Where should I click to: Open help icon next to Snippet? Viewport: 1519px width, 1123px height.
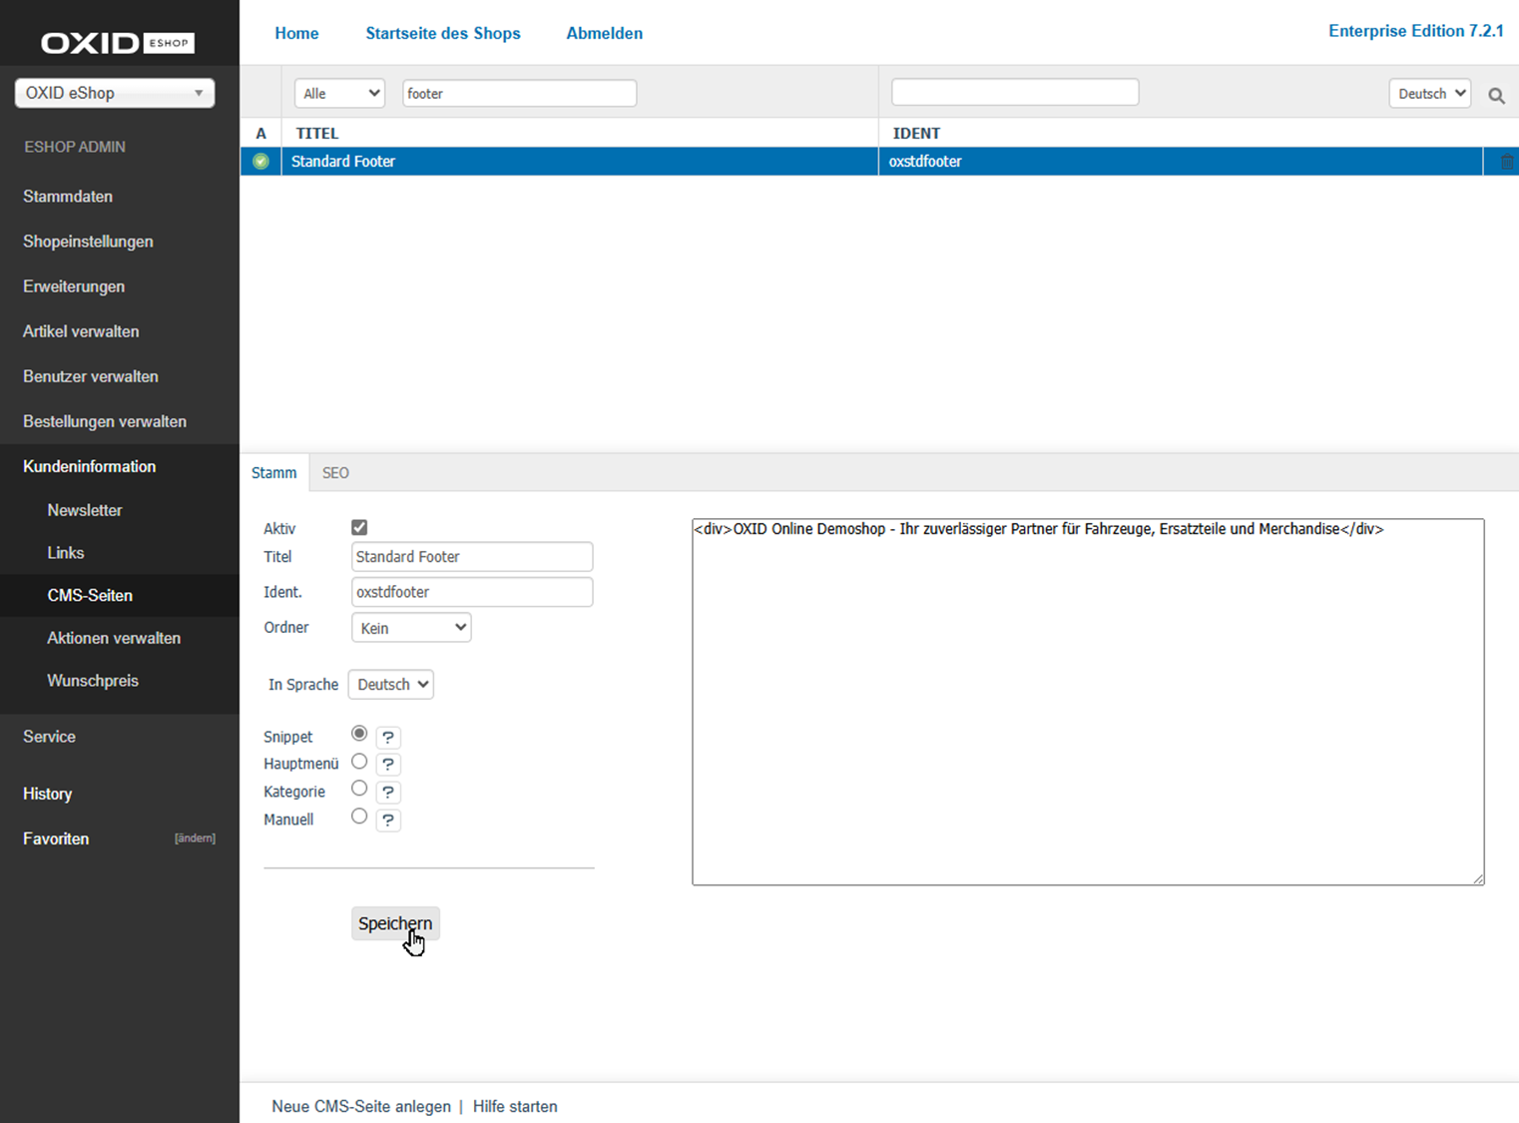(x=388, y=738)
